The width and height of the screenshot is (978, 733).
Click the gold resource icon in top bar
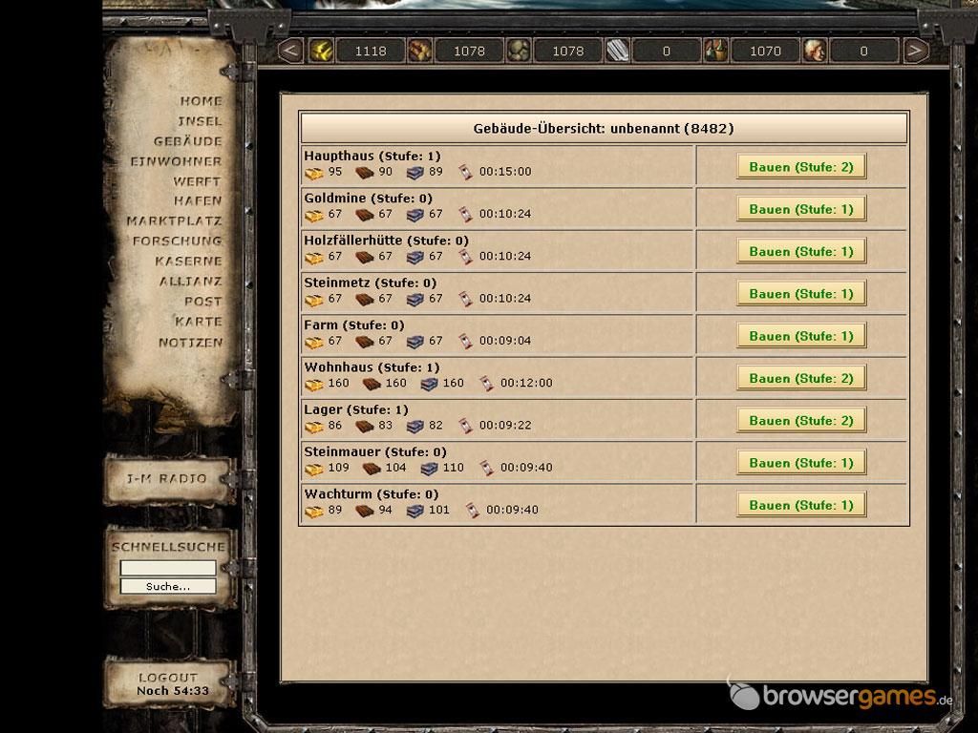(321, 51)
